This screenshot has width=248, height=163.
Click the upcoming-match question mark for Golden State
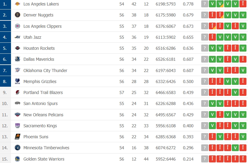coord(205,159)
